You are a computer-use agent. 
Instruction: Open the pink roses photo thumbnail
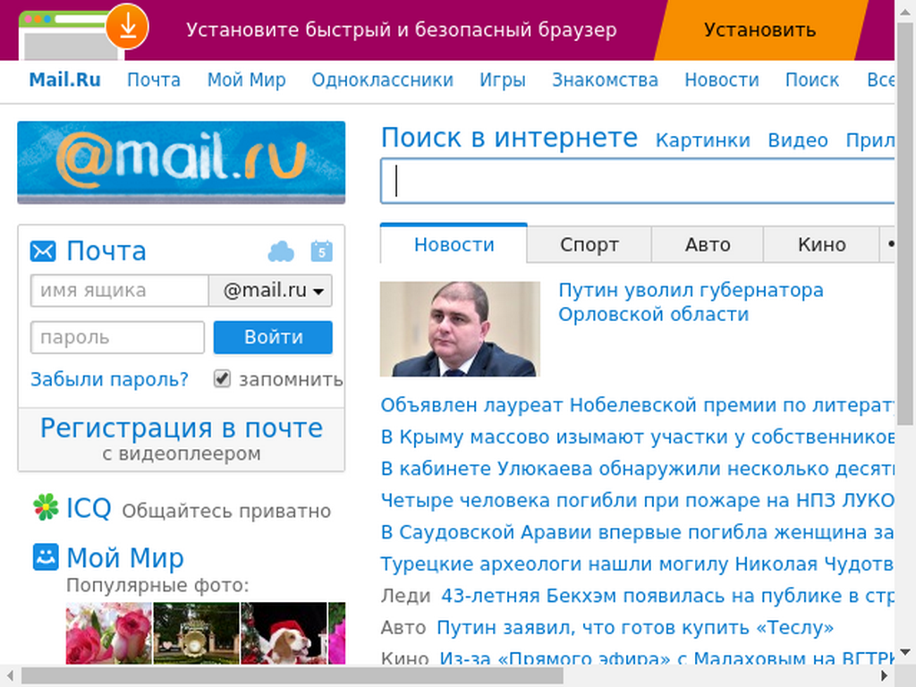[108, 633]
